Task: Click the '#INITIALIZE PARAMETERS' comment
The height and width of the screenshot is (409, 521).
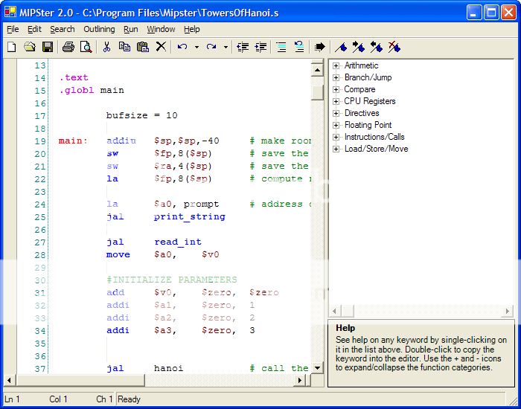Action: click(x=172, y=280)
